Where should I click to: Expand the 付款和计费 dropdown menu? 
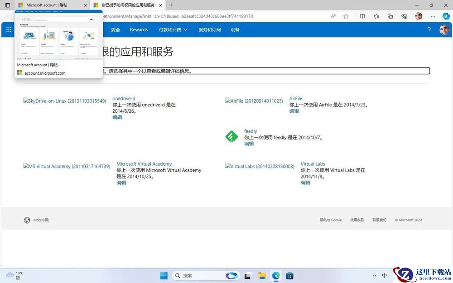coord(173,30)
